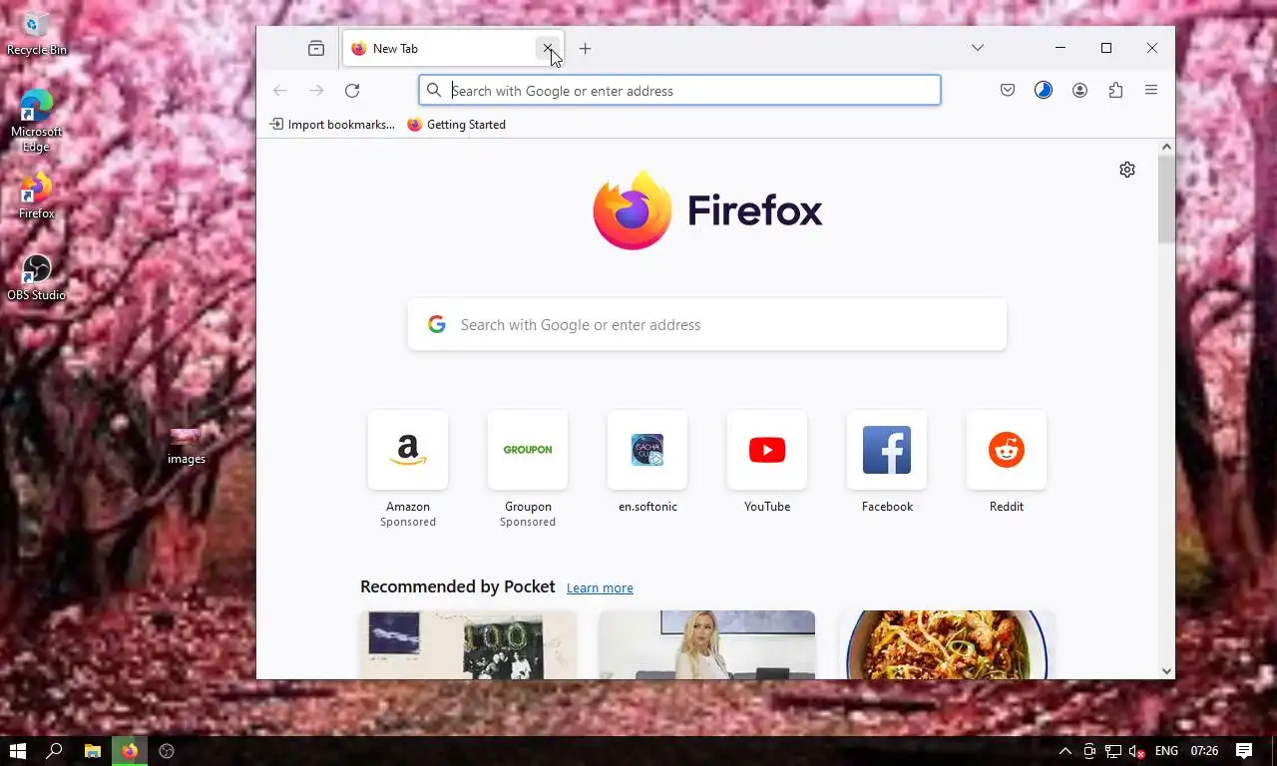Switch ENG input language indicator
The width and height of the screenshot is (1277, 766).
pyautogui.click(x=1166, y=751)
